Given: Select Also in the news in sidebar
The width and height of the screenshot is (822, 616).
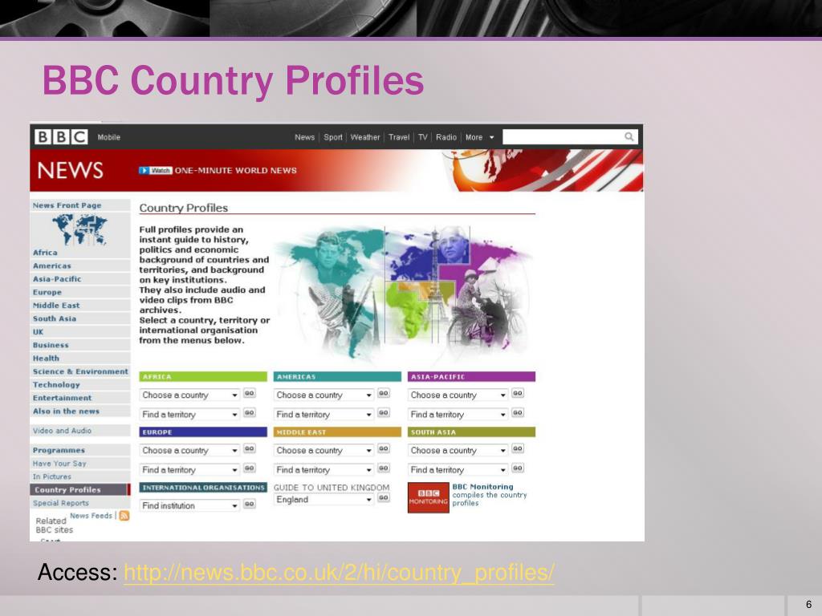Looking at the screenshot, I should [80, 411].
